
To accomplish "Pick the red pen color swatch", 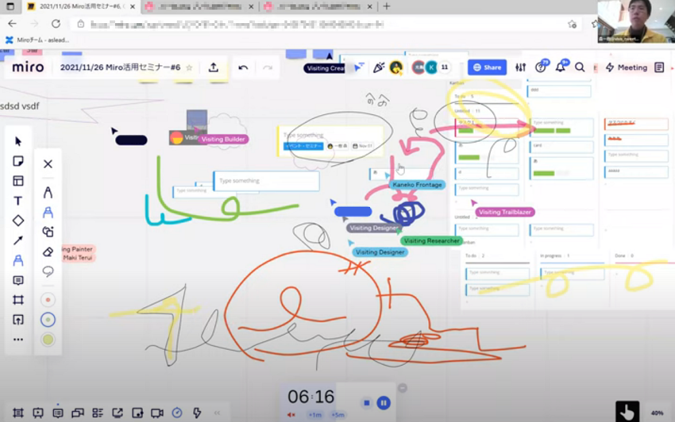I will (x=47, y=299).
